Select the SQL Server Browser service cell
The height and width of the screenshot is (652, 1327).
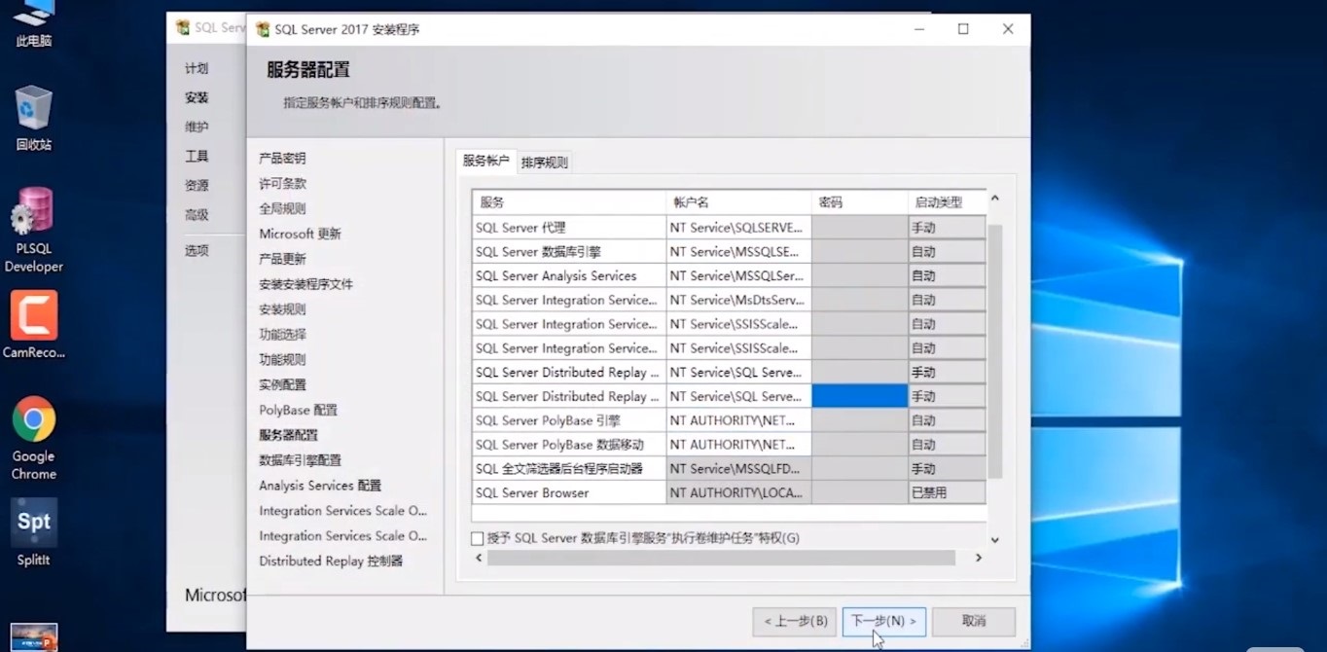point(569,493)
